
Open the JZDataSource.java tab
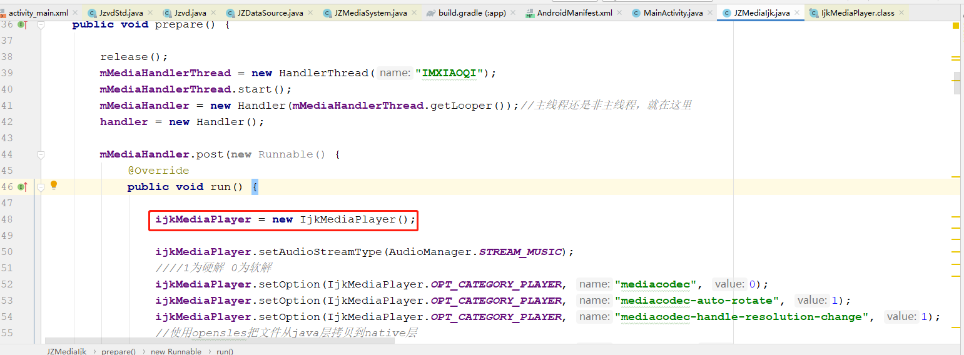coord(270,12)
